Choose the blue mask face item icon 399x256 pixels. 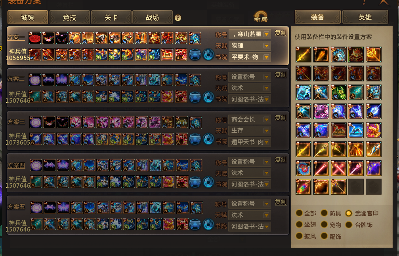pyautogui.click(x=304, y=168)
